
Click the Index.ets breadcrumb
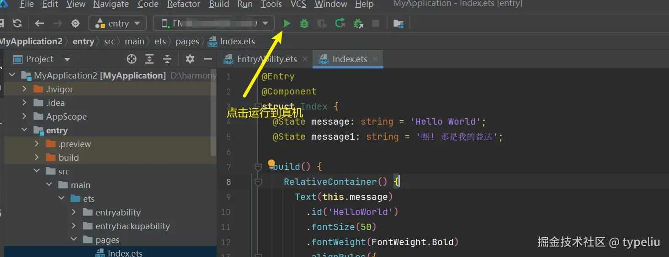click(x=231, y=41)
